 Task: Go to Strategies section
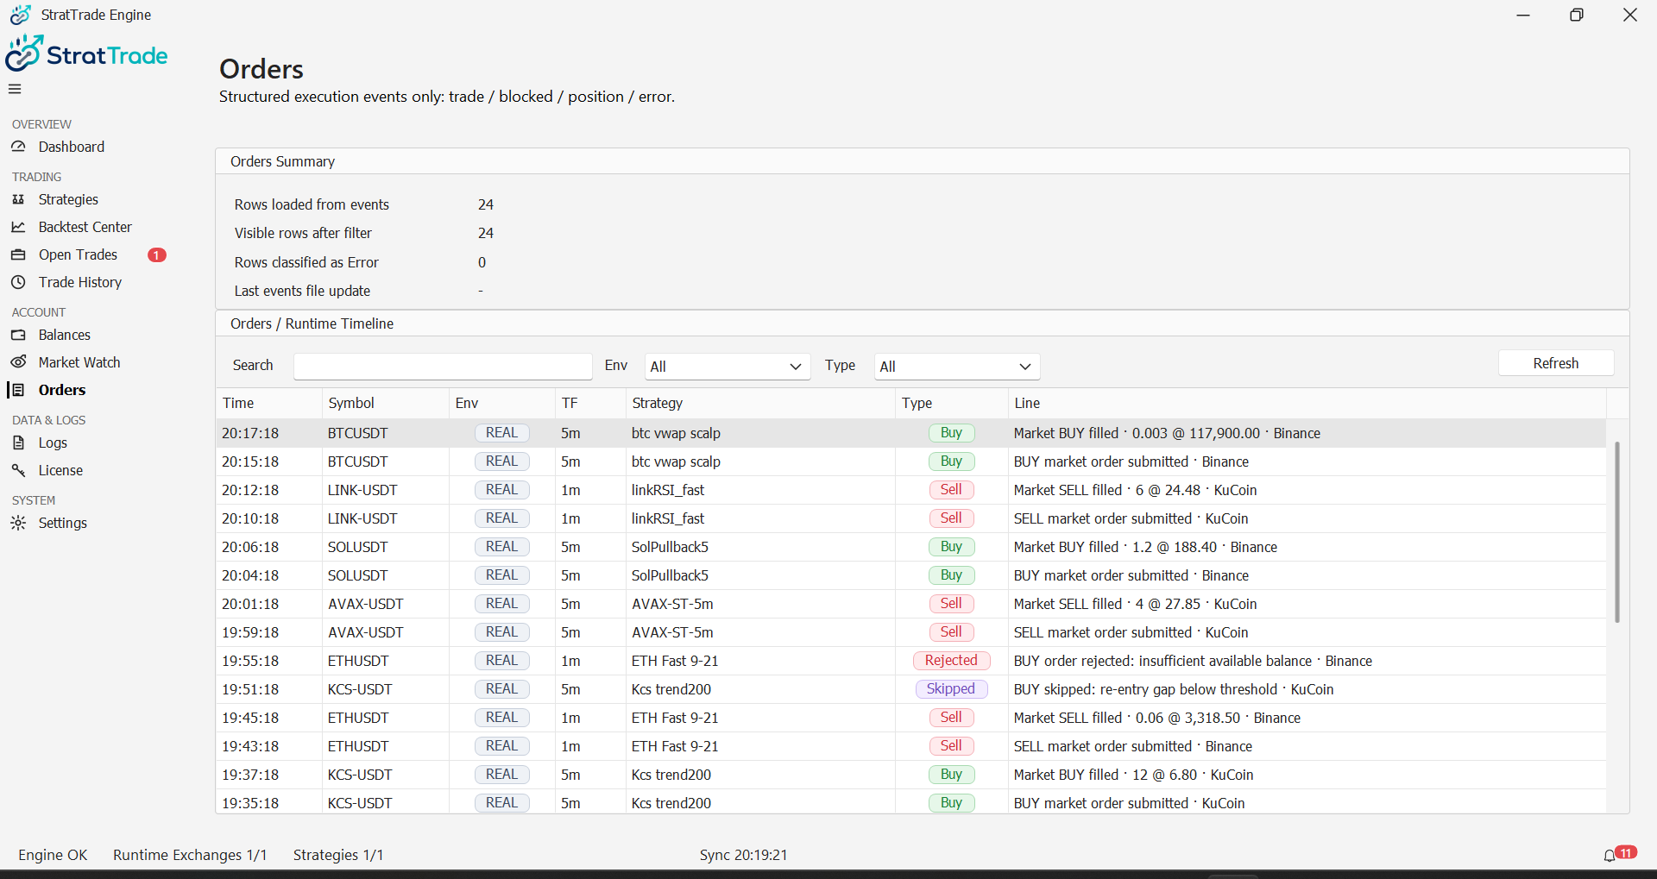[68, 199]
